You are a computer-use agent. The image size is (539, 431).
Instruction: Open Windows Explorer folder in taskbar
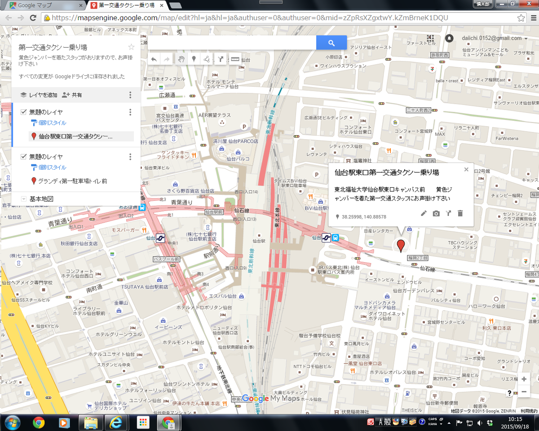[91, 422]
